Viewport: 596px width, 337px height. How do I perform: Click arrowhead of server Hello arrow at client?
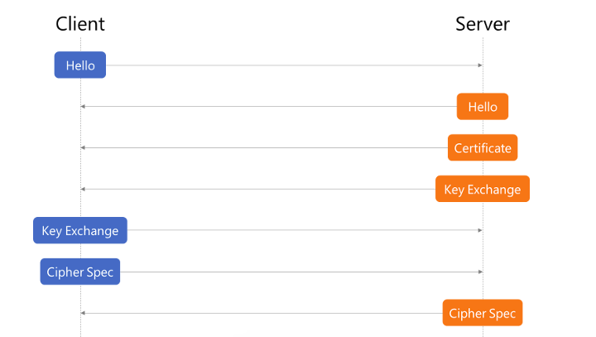[83, 107]
